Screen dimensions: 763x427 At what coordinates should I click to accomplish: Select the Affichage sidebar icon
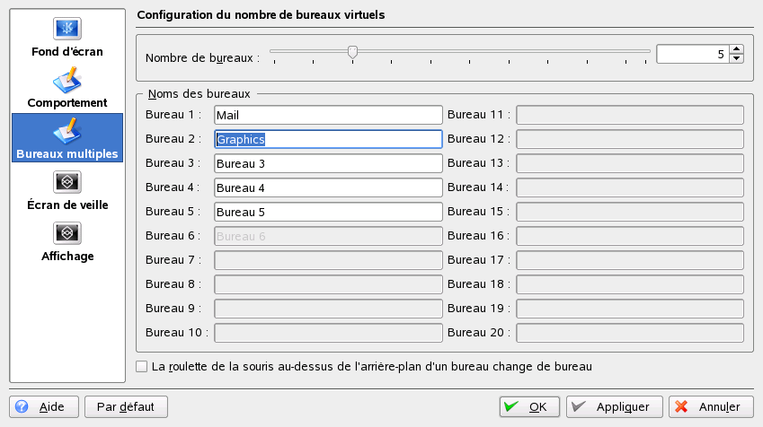click(x=67, y=232)
